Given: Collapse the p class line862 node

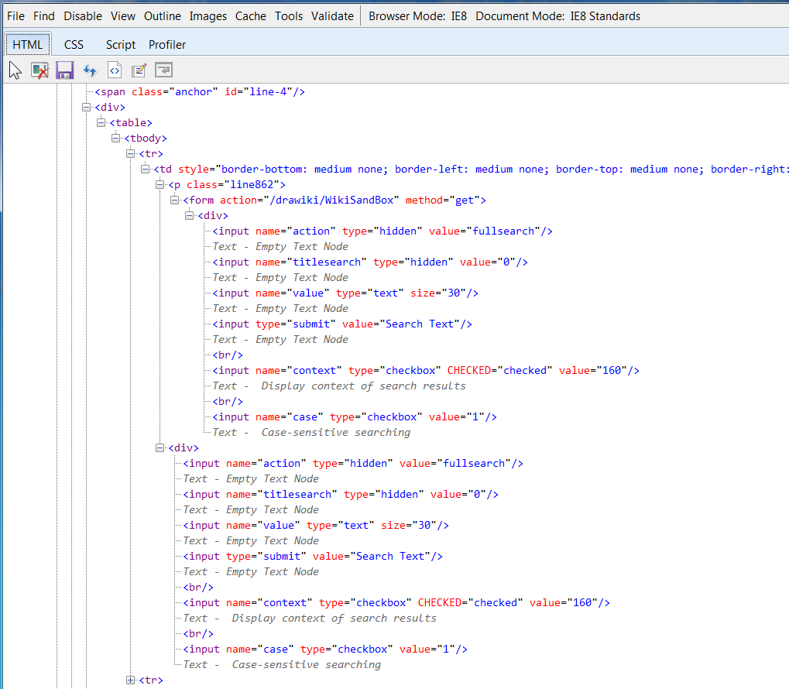Looking at the screenshot, I should [160, 184].
